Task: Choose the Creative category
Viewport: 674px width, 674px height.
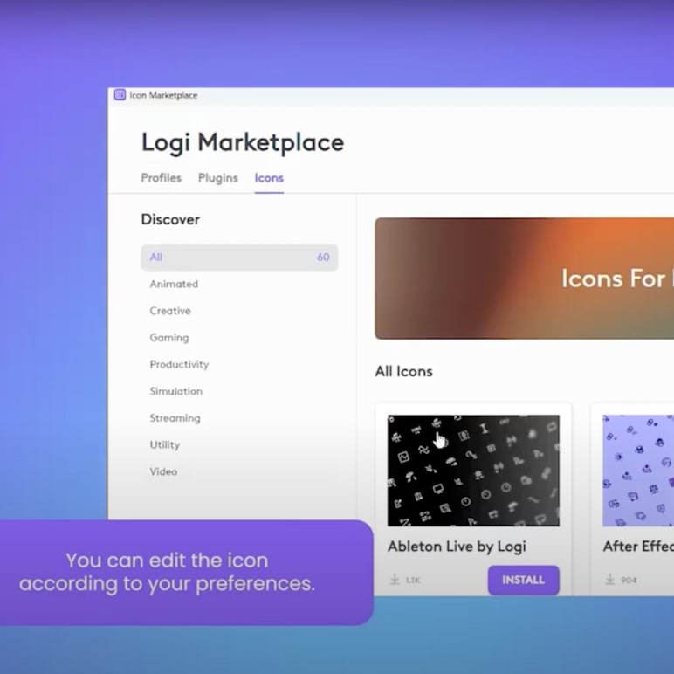Action: pos(170,311)
